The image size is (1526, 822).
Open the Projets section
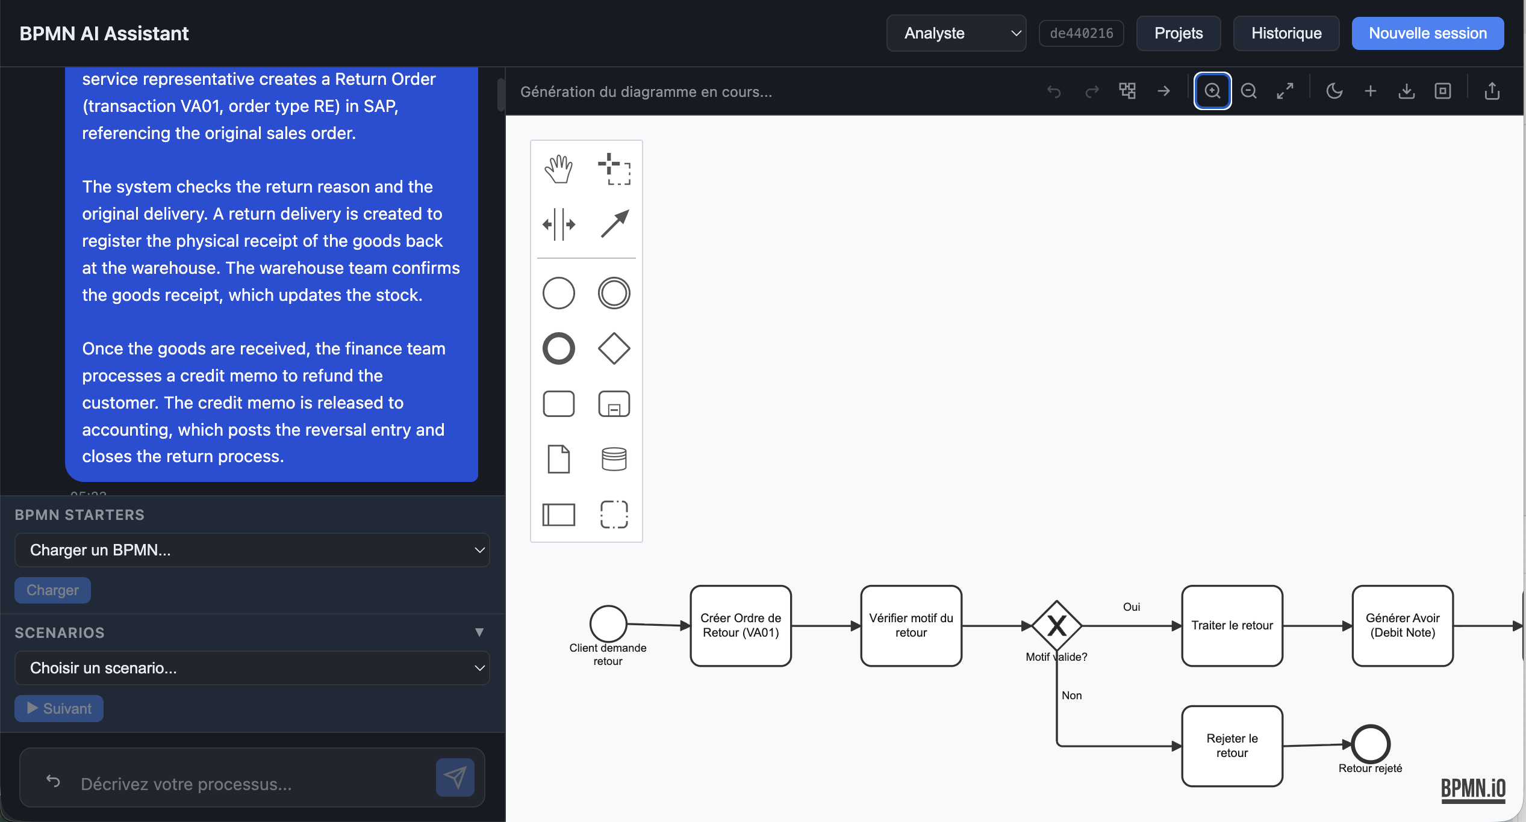(x=1177, y=33)
